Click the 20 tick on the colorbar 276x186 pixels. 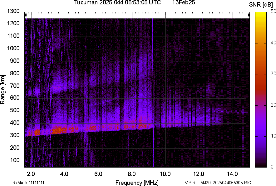(274, 105)
